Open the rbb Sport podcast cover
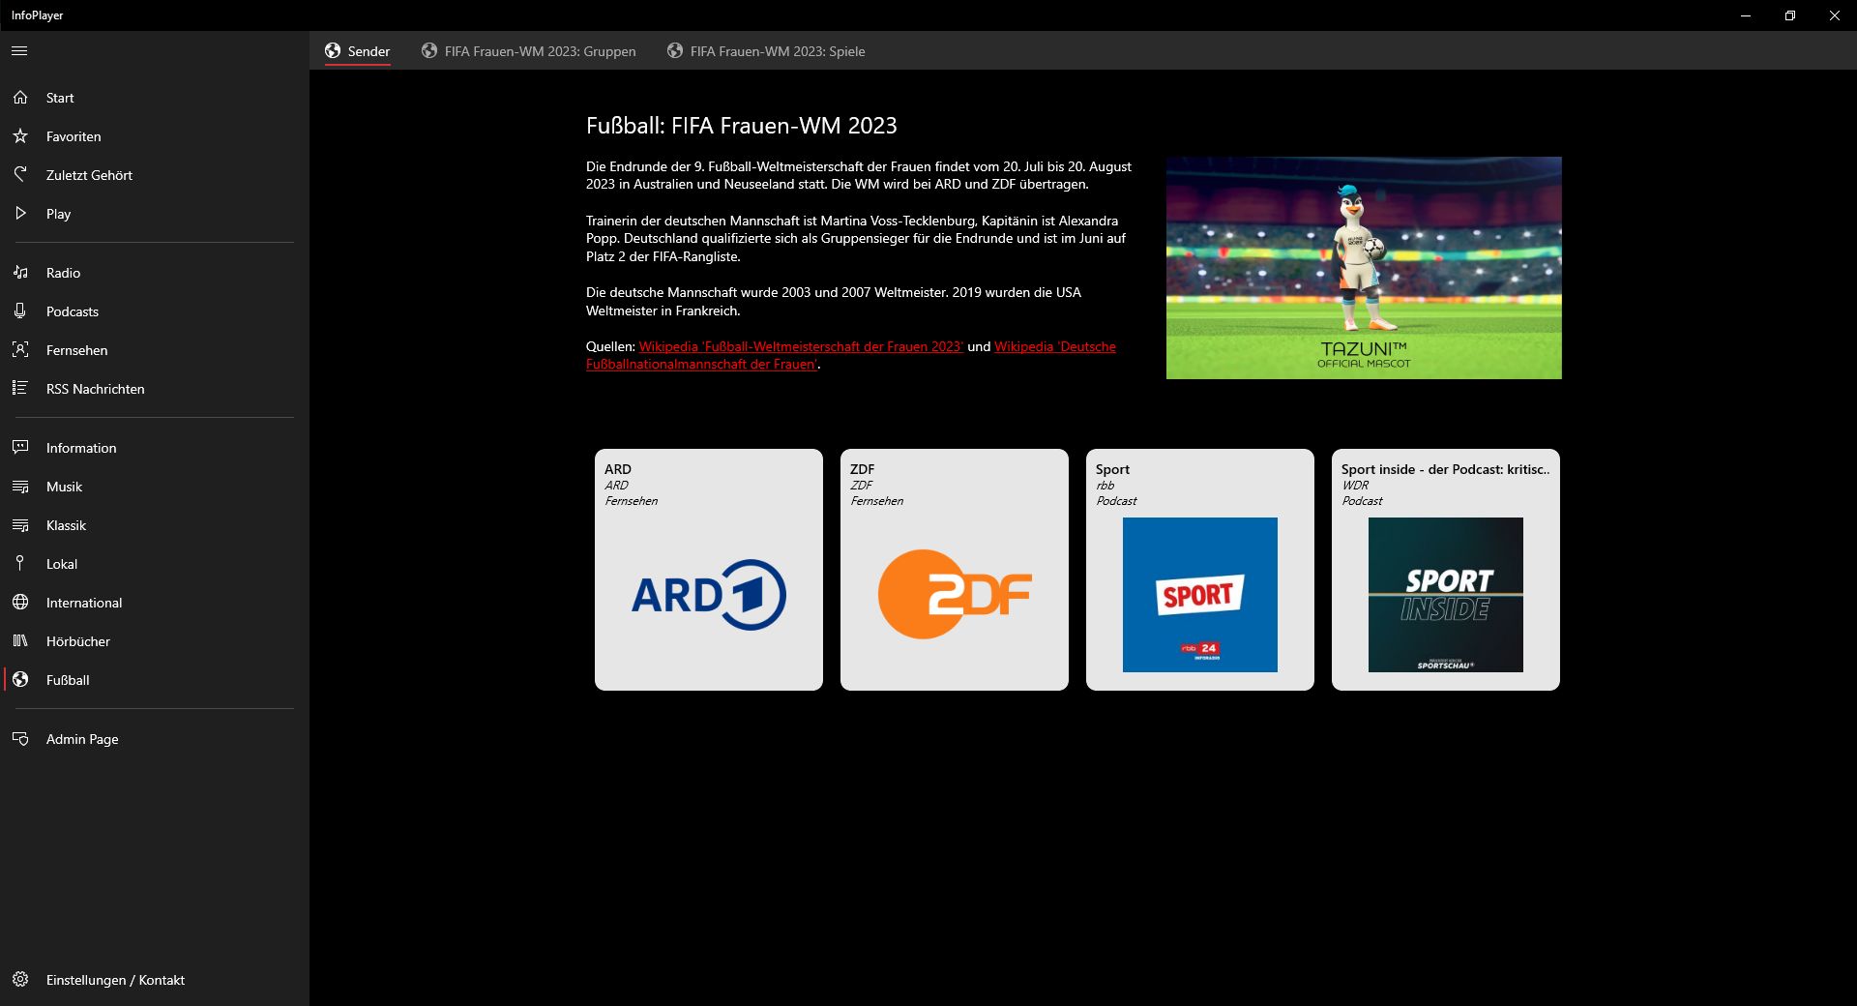This screenshot has height=1006, width=1857. click(1200, 595)
